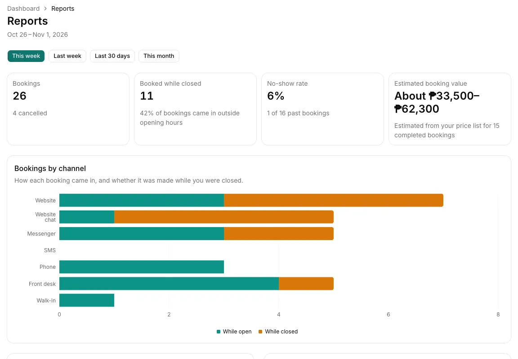
Task: Select the This month filter
Action: 159,56
